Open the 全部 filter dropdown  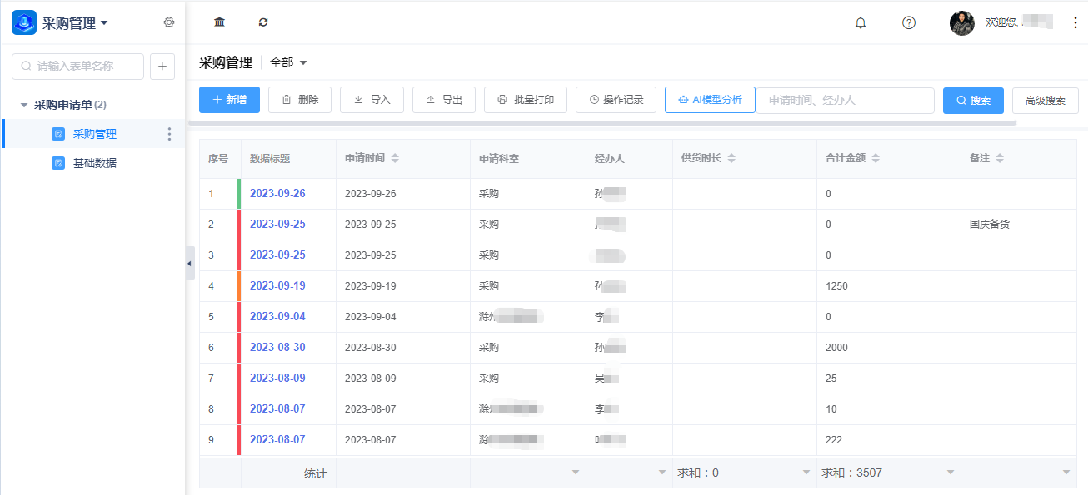pos(284,62)
